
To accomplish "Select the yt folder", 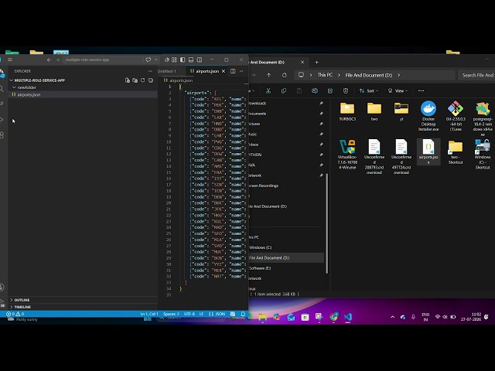I will point(401,111).
